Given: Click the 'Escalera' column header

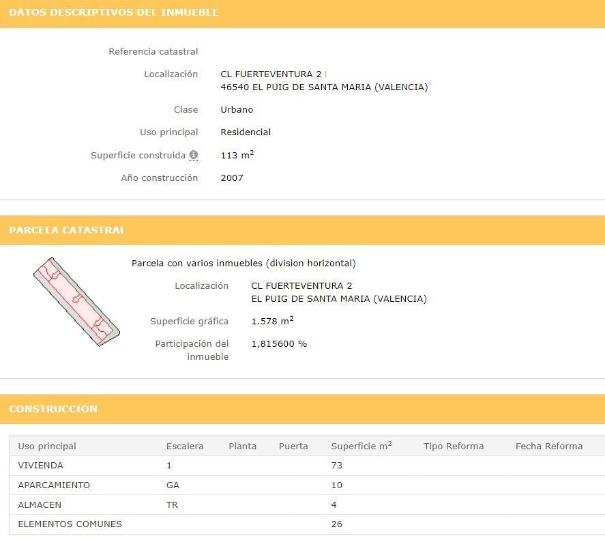Looking at the screenshot, I should click(x=184, y=446).
